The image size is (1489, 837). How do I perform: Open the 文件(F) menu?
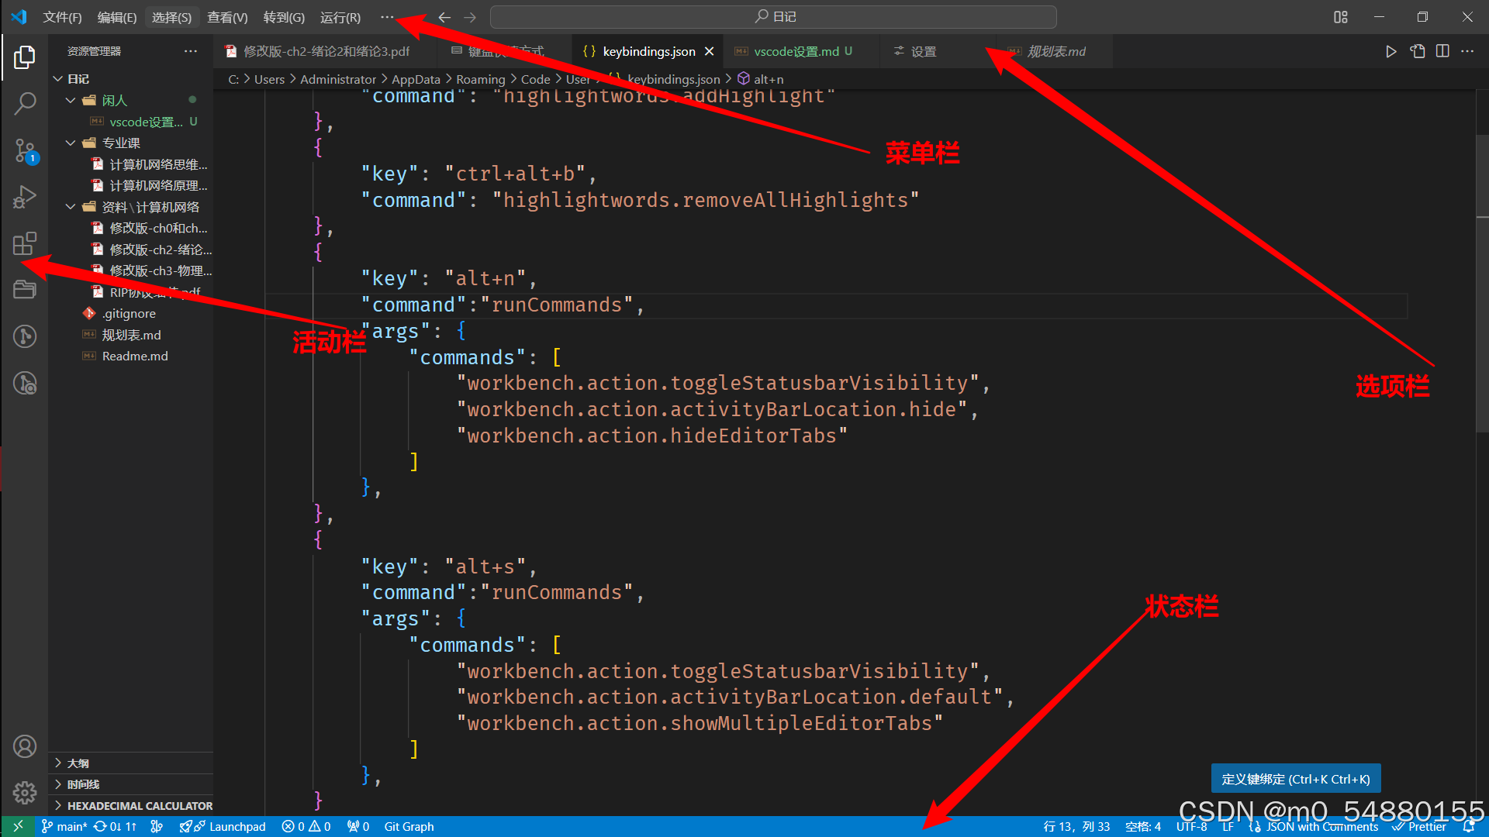click(x=62, y=17)
